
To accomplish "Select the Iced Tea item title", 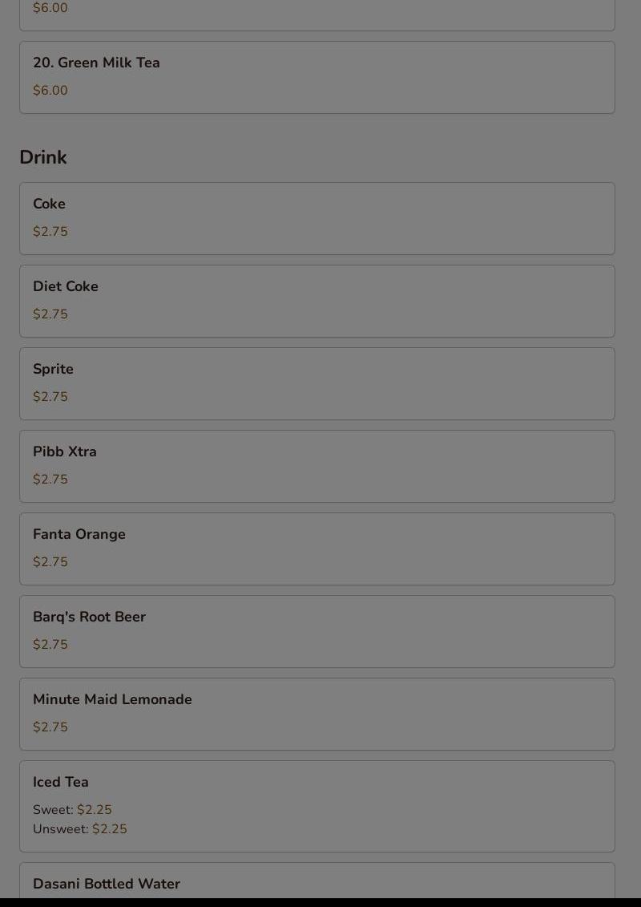I will 61,782.
